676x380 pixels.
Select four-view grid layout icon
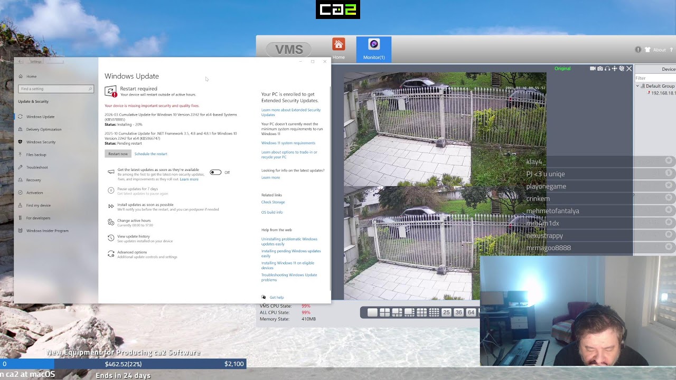384,312
